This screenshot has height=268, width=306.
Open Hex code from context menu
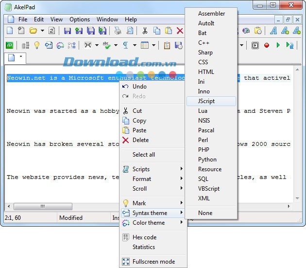144,237
